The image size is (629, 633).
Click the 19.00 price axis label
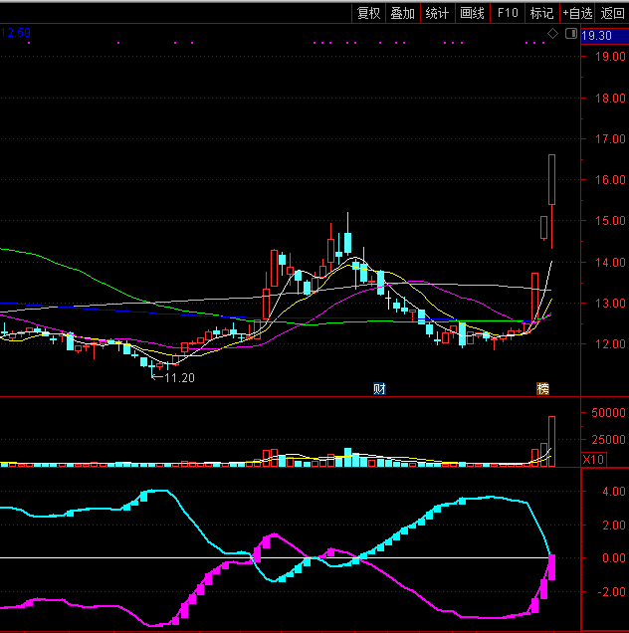(610, 56)
